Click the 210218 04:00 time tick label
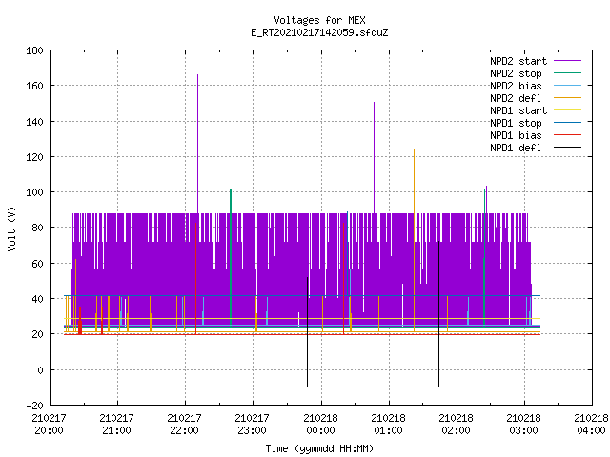The image size is (610, 457). (x=591, y=425)
